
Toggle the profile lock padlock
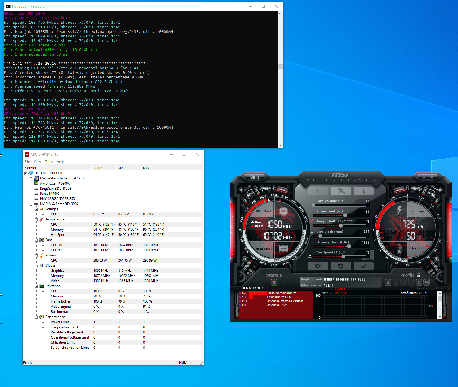pos(419,275)
